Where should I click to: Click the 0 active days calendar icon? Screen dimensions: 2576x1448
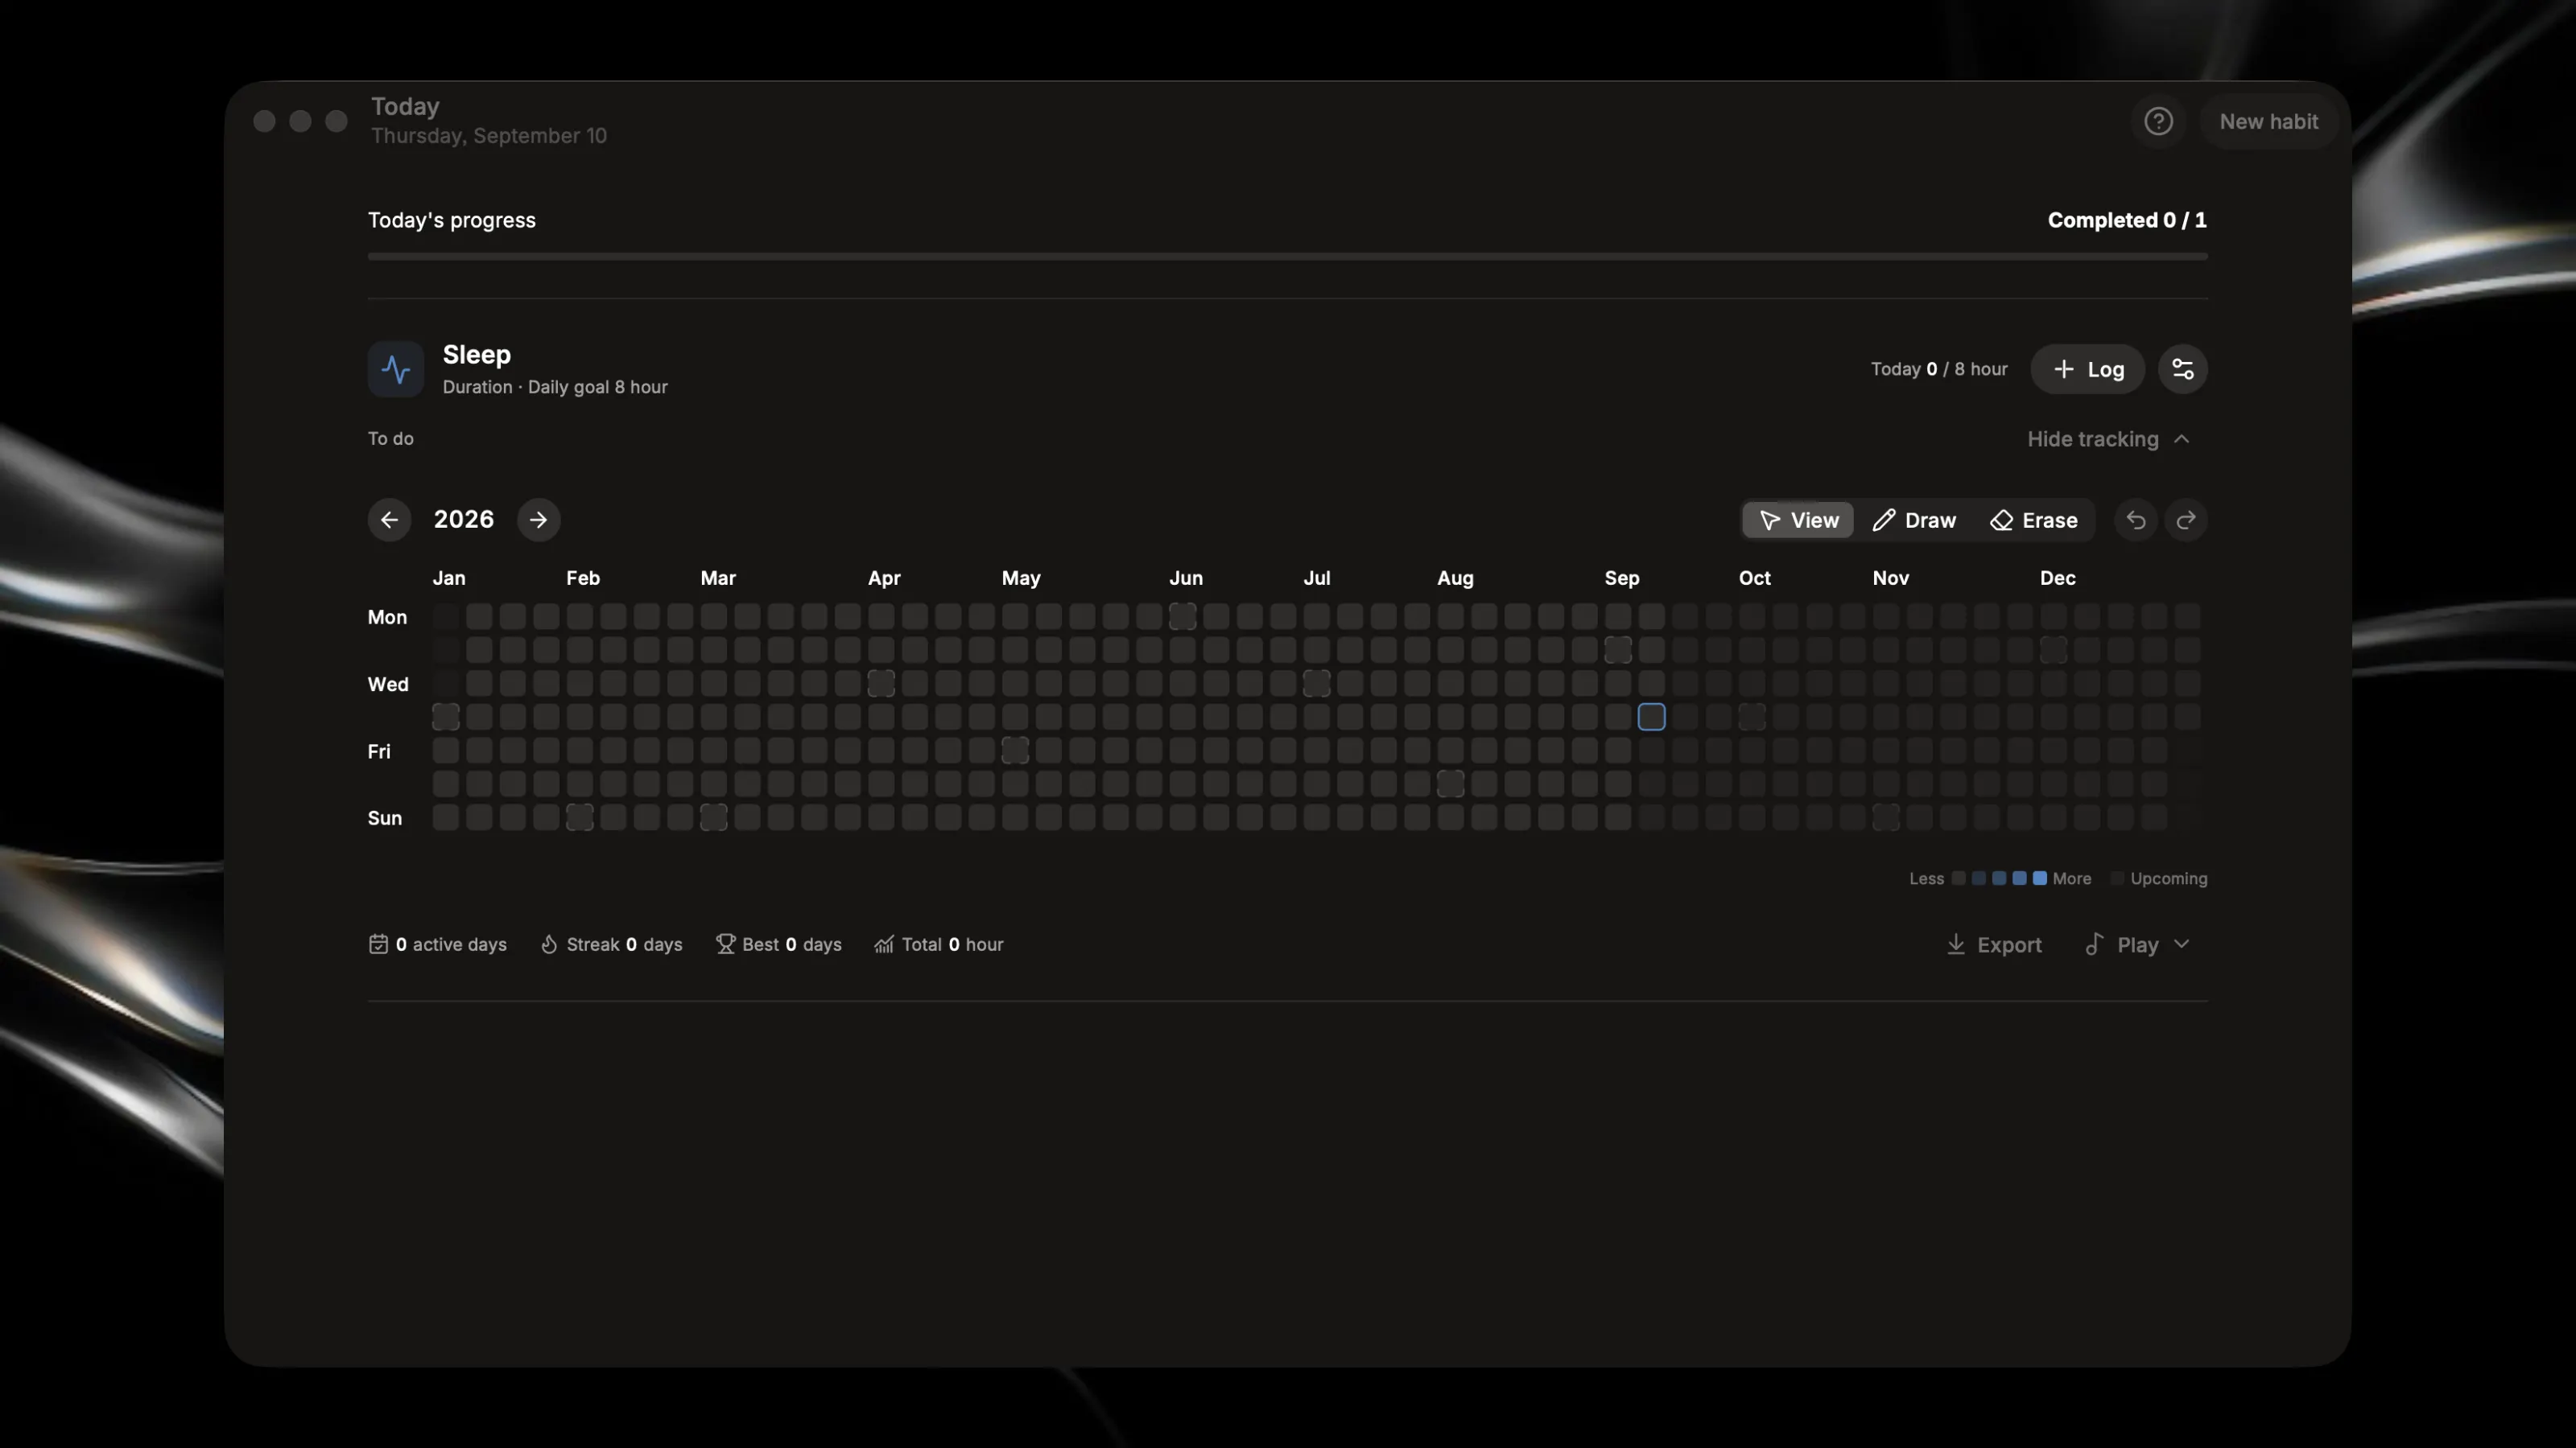[x=378, y=944]
